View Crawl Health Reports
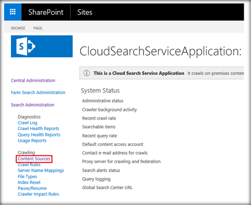The image size is (251, 205). 38,129
